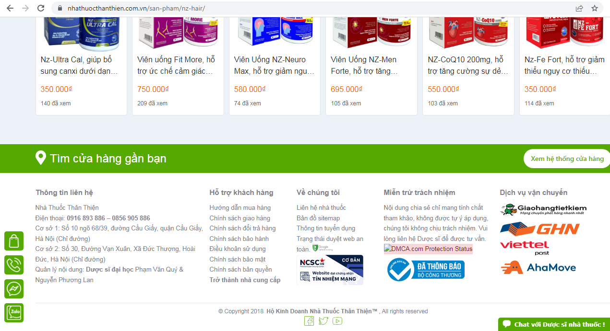Open 'Chính sách đổi trả hàng' link
The height and width of the screenshot is (331, 610).
(242, 228)
